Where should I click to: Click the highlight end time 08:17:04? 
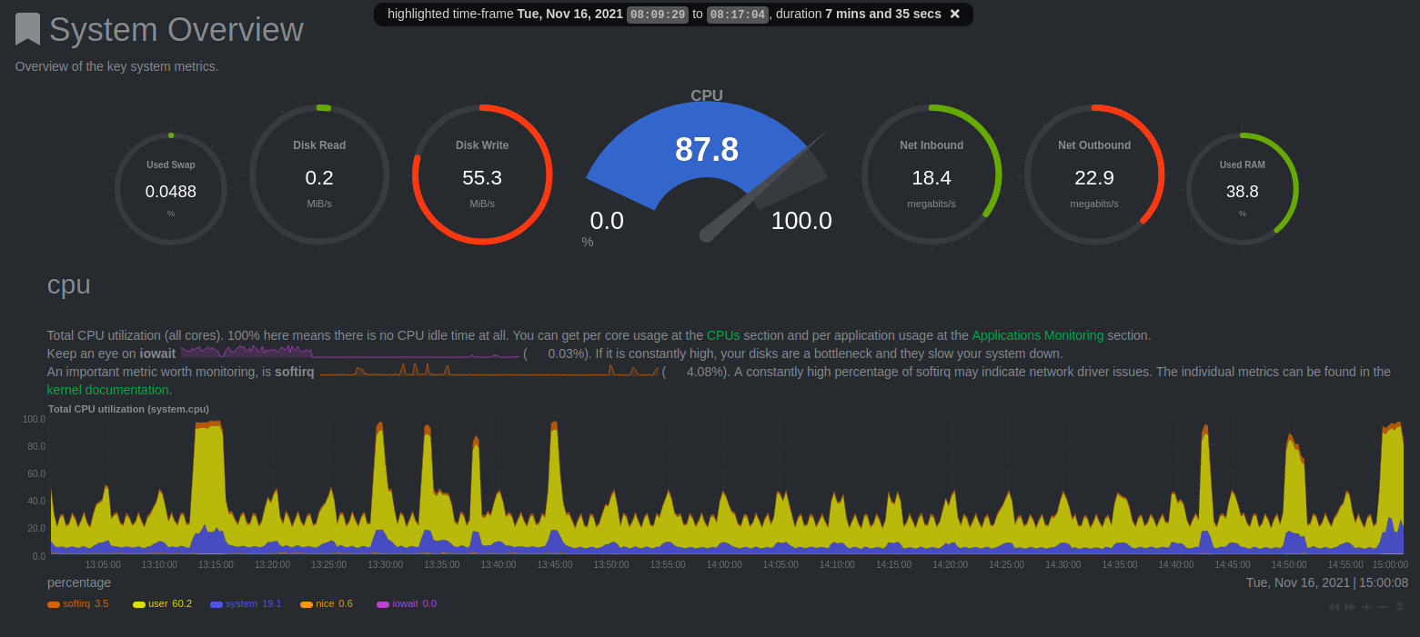[737, 15]
